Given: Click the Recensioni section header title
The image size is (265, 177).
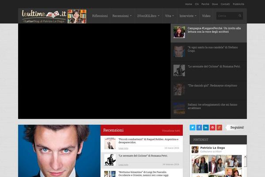Looking at the screenshot, I should [113, 130].
